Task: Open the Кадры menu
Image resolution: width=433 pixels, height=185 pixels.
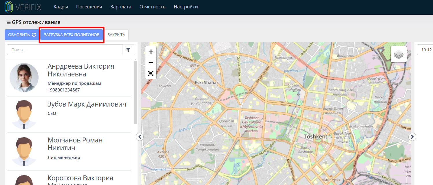Action: (61, 7)
